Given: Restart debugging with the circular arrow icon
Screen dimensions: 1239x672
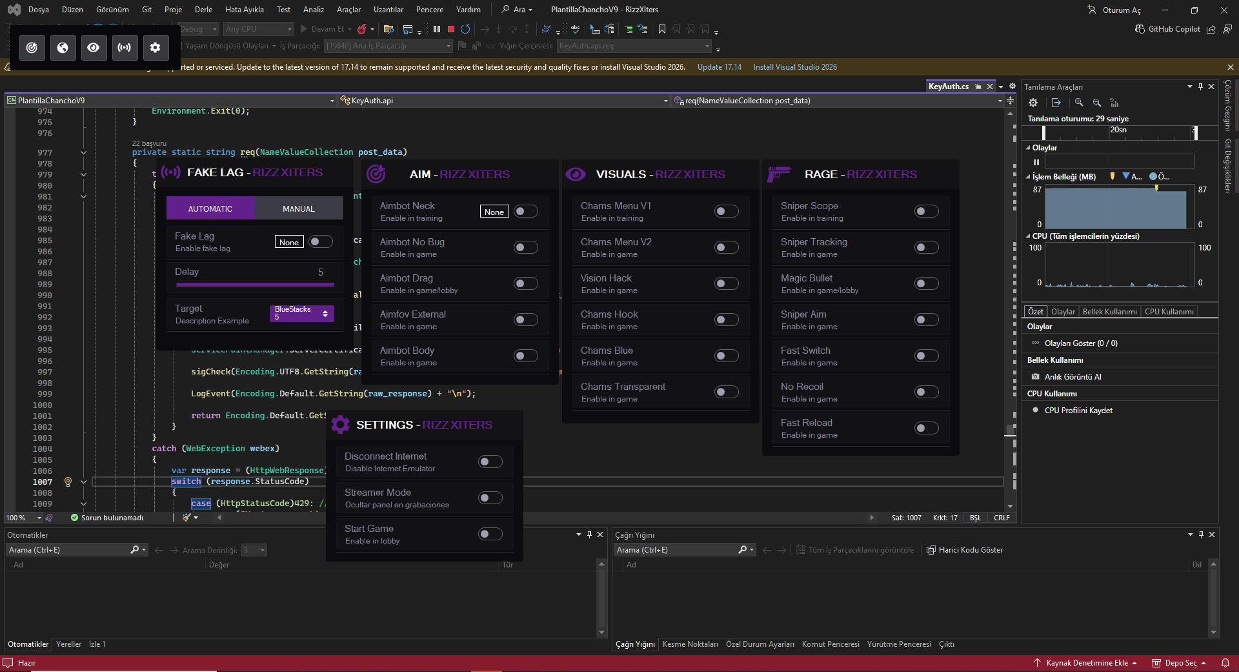Looking at the screenshot, I should click(x=465, y=29).
